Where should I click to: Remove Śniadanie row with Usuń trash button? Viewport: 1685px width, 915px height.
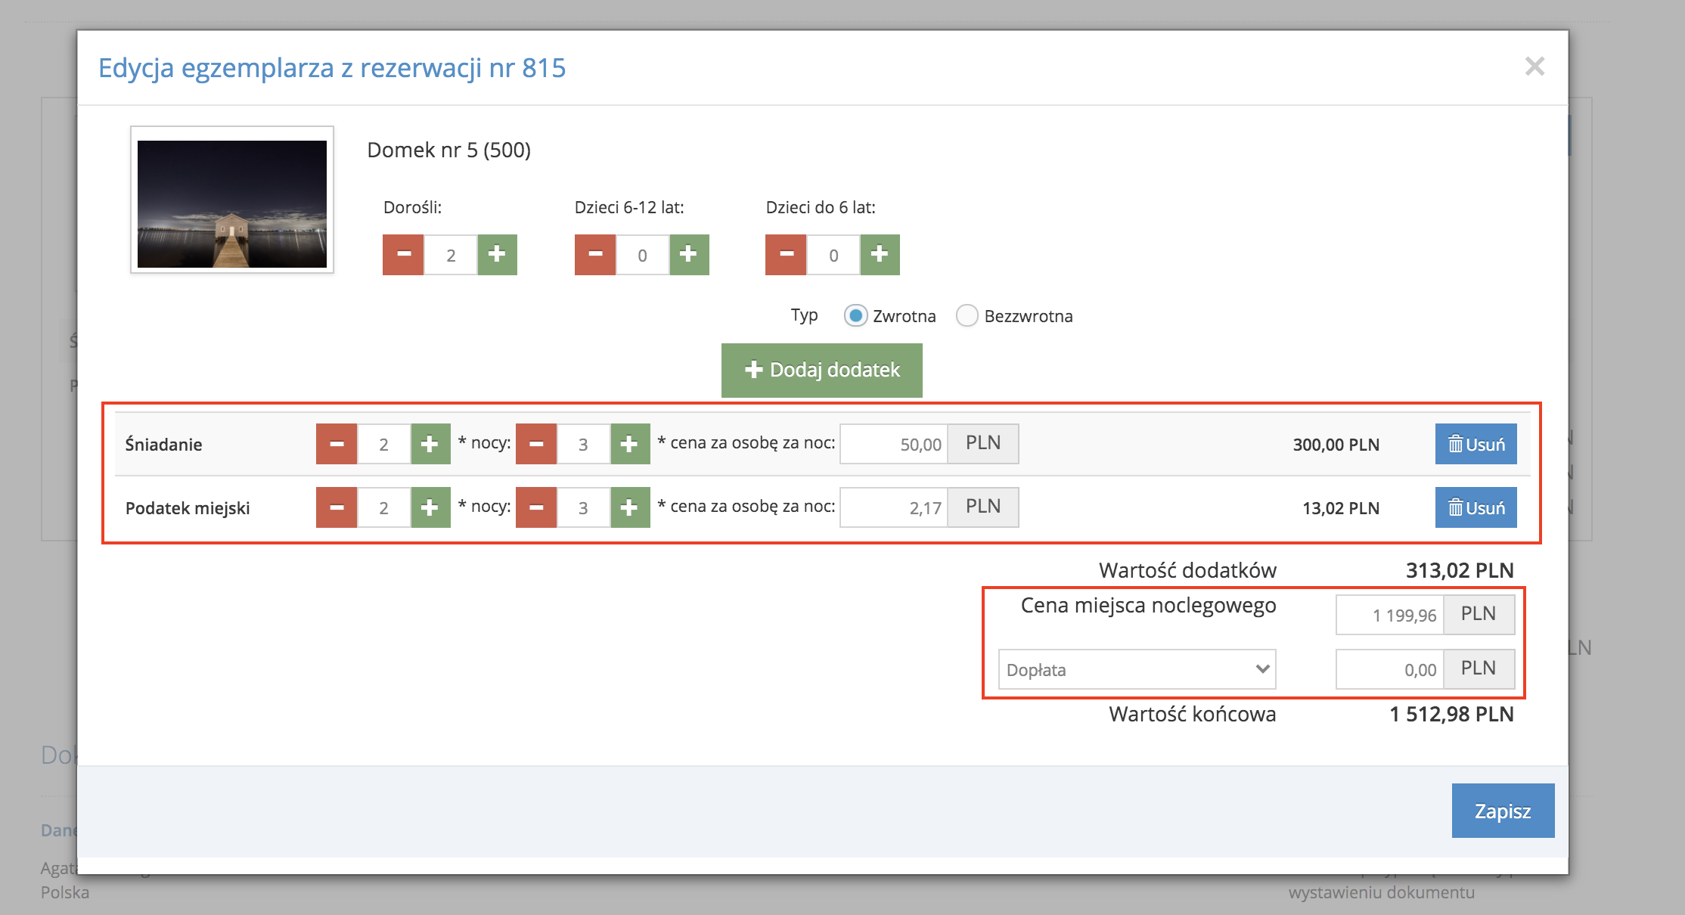[x=1476, y=444]
